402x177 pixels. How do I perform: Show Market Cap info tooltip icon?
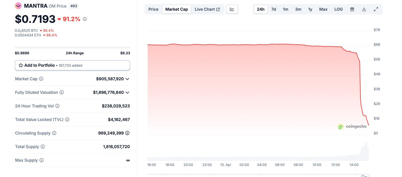pyautogui.click(x=41, y=79)
